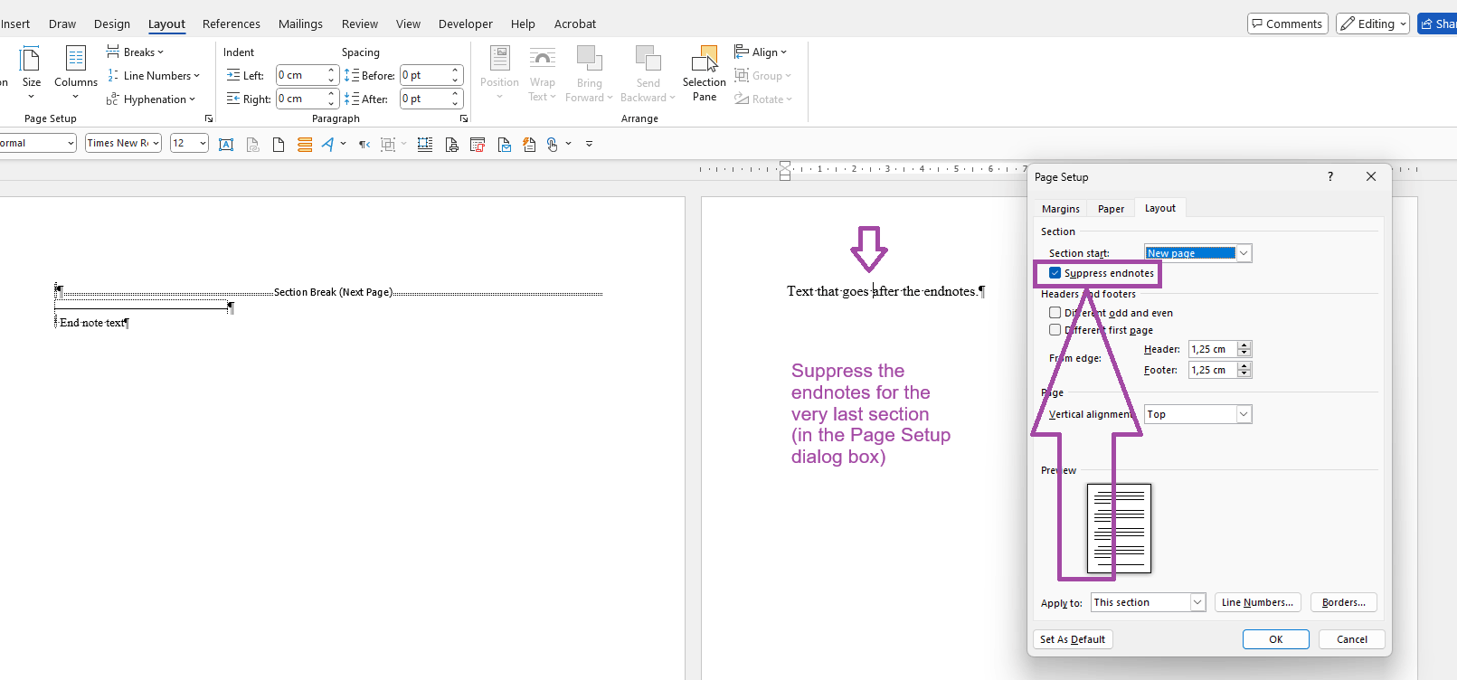1457x680 pixels.
Task: Click the touch mode hand icon
Action: click(553, 144)
